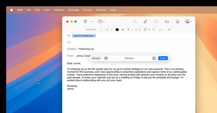Send the message with paper plane icon
This screenshot has height=113, width=217.
[85, 22]
